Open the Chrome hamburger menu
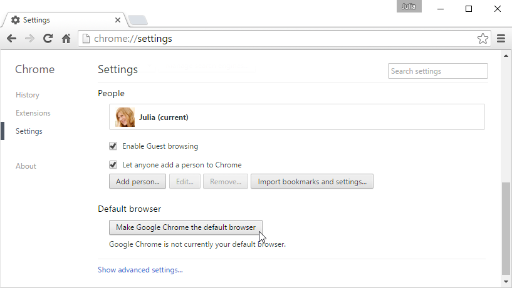The width and height of the screenshot is (512, 288). pyautogui.click(x=501, y=39)
